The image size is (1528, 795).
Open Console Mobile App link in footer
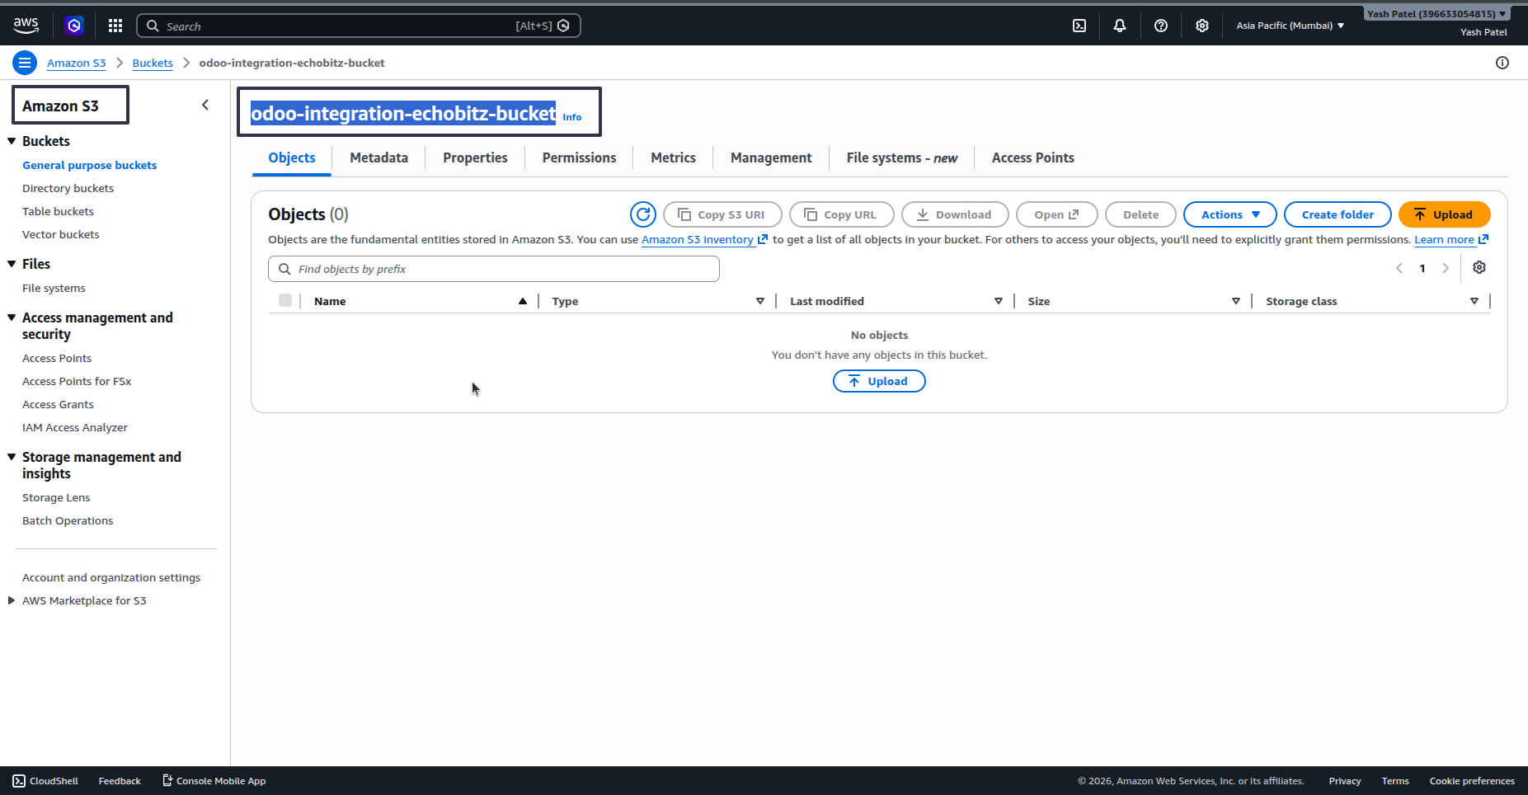click(214, 781)
